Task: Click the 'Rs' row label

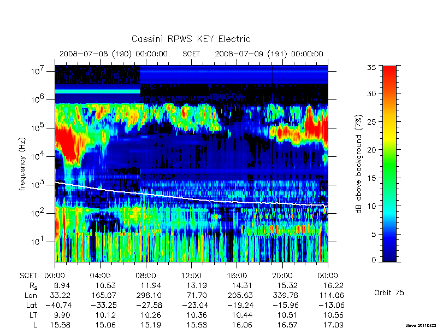Action: [x=33, y=286]
